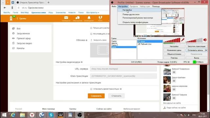Adjust the desktop audio volume bar in OBS
Screen dimensions: 210x118
pos(194,40)
